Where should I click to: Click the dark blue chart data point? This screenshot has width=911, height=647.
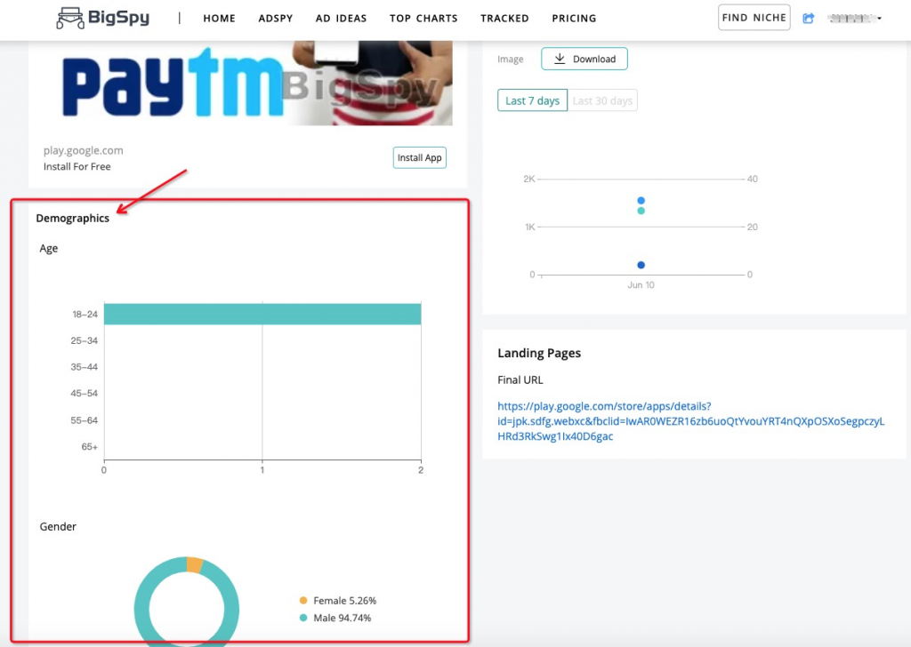click(x=641, y=265)
